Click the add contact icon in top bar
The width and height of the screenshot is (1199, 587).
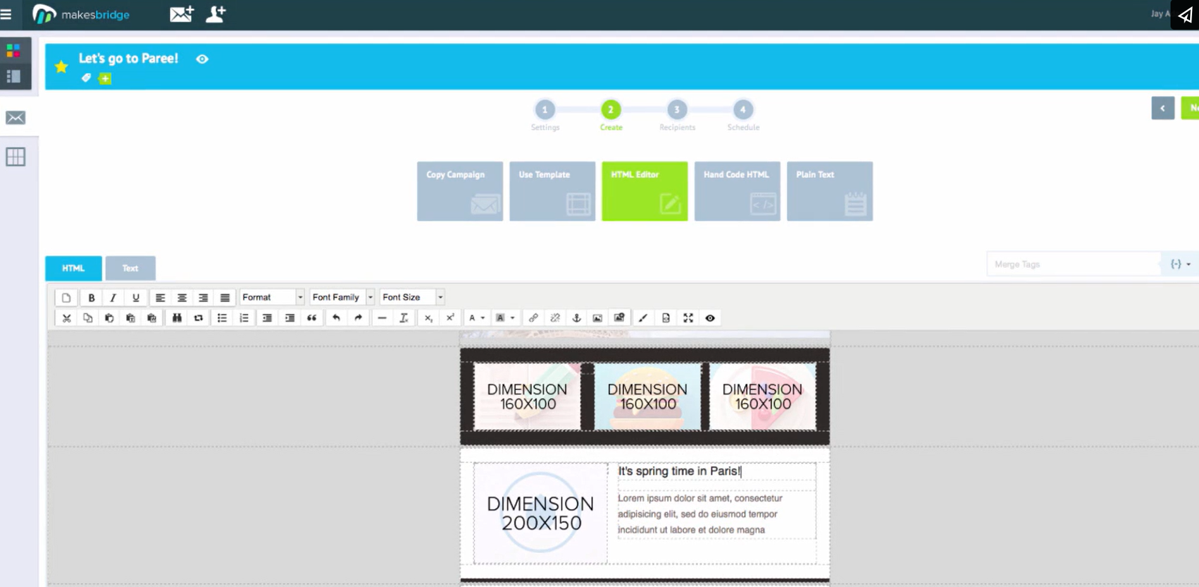pyautogui.click(x=215, y=14)
